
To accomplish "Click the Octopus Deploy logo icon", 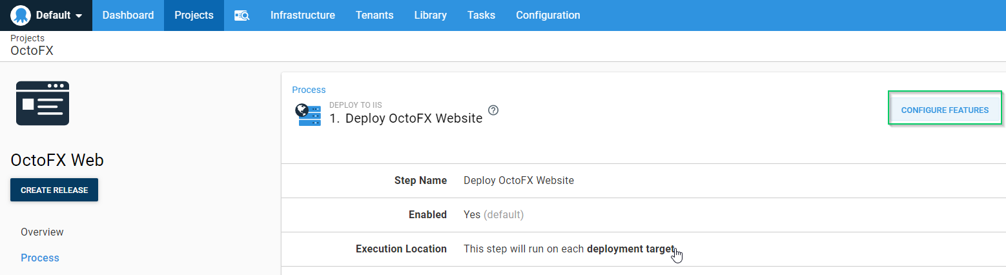I will (x=21, y=15).
